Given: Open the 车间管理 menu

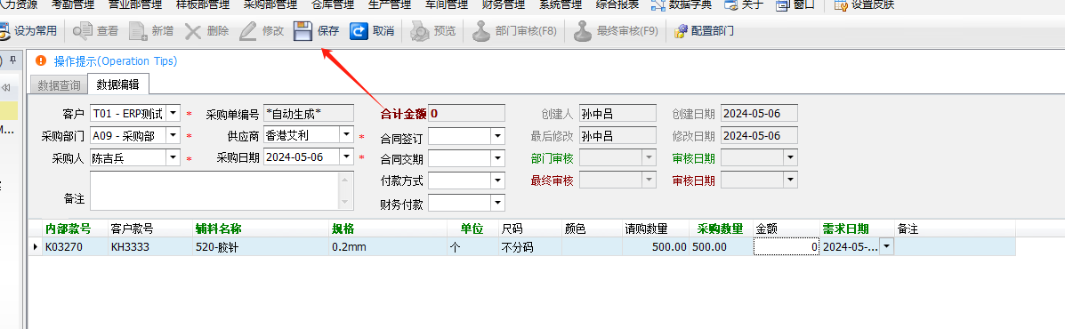Looking at the screenshot, I should 447,4.
